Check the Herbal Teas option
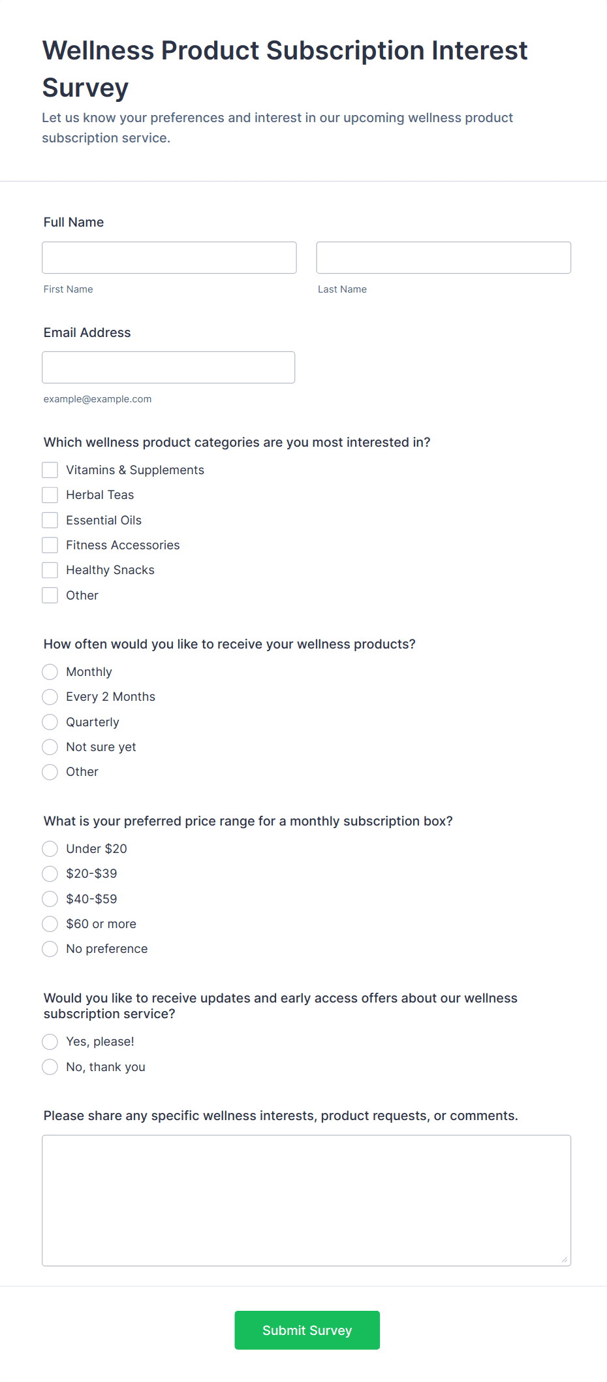This screenshot has height=1382, width=607. tap(50, 494)
